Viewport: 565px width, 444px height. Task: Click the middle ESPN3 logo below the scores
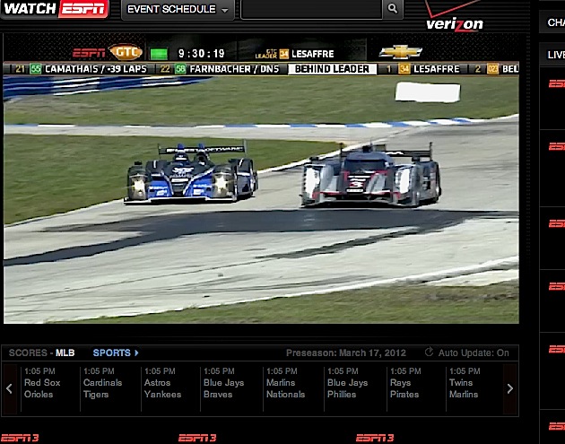tap(197, 438)
